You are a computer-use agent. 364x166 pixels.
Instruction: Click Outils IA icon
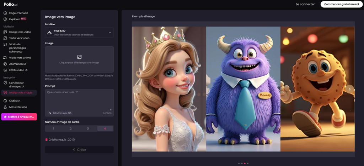coord(5,101)
